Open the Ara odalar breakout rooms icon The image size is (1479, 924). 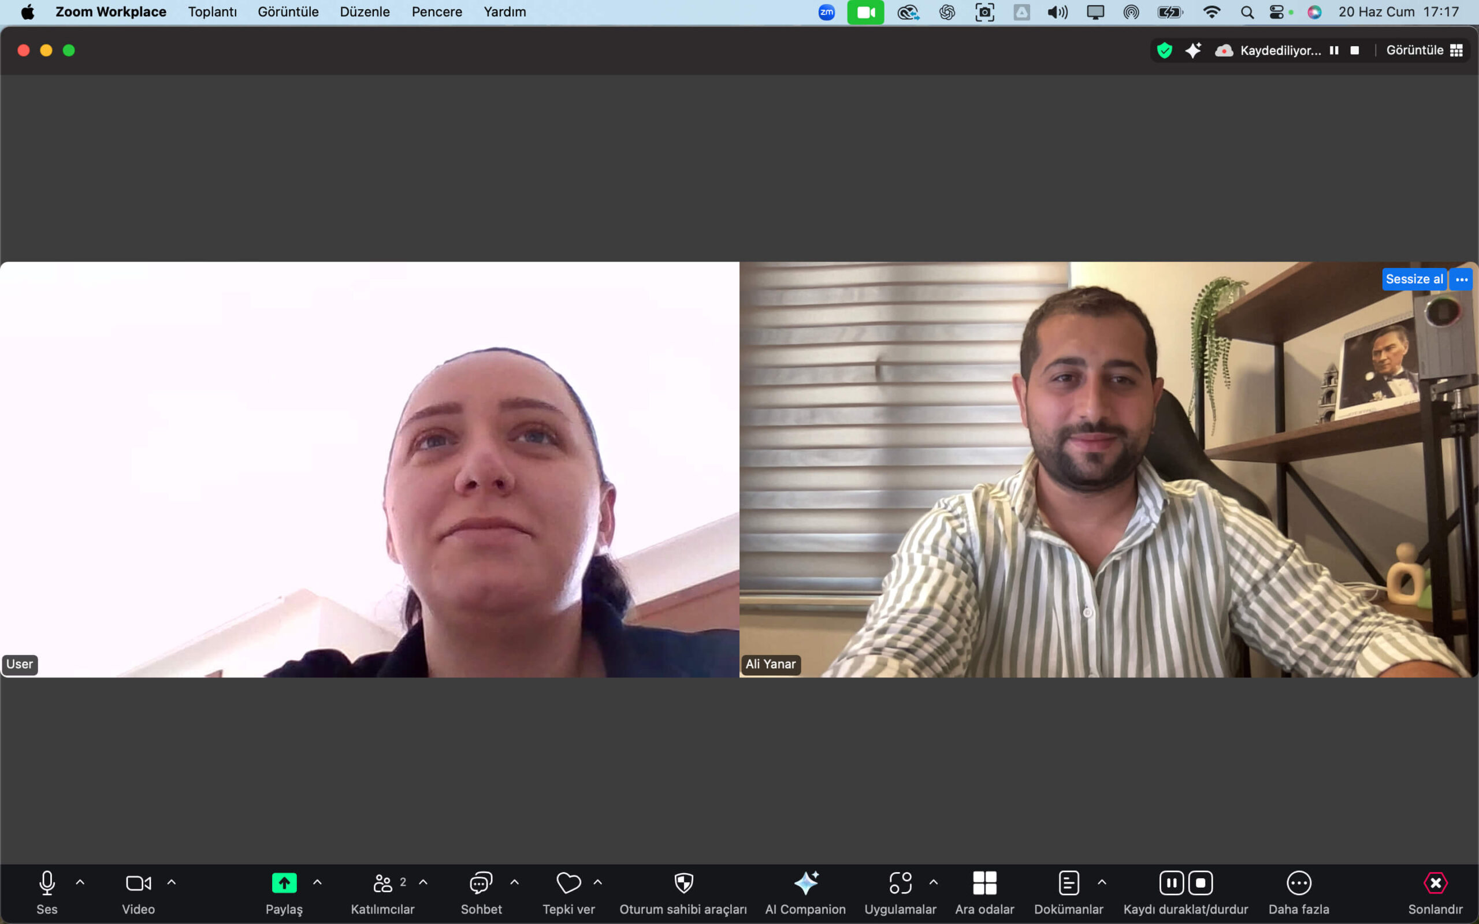tap(984, 883)
